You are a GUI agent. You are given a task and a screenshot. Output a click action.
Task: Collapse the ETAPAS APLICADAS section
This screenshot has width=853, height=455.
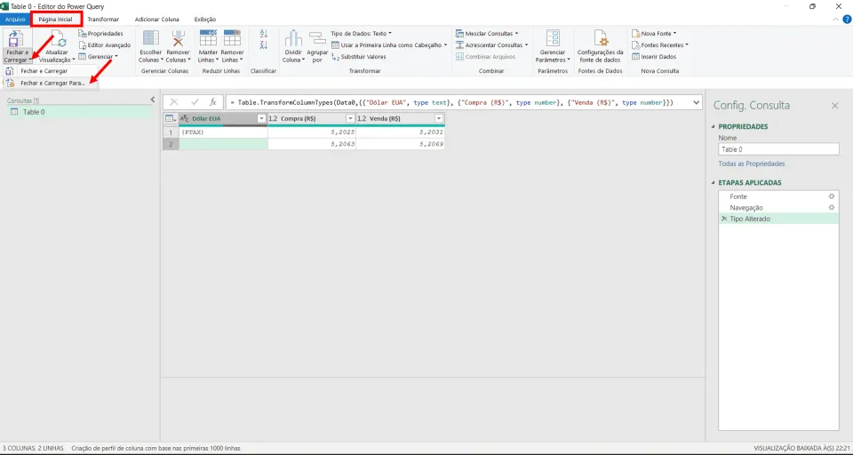click(x=713, y=183)
